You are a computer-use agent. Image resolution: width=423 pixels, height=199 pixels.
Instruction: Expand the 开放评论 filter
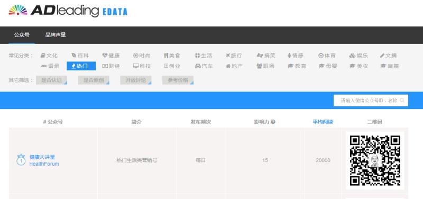pyautogui.click(x=136, y=80)
